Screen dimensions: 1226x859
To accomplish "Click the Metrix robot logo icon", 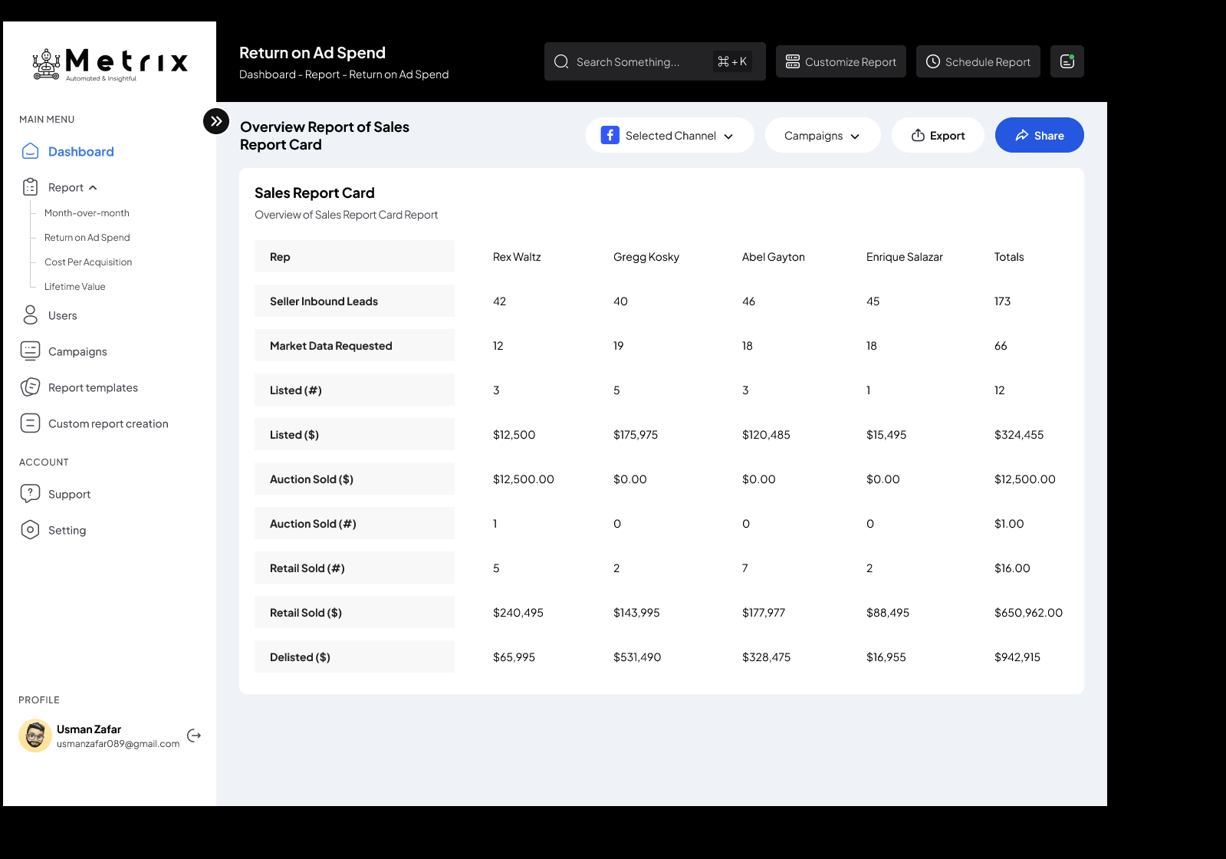I will tap(46, 64).
